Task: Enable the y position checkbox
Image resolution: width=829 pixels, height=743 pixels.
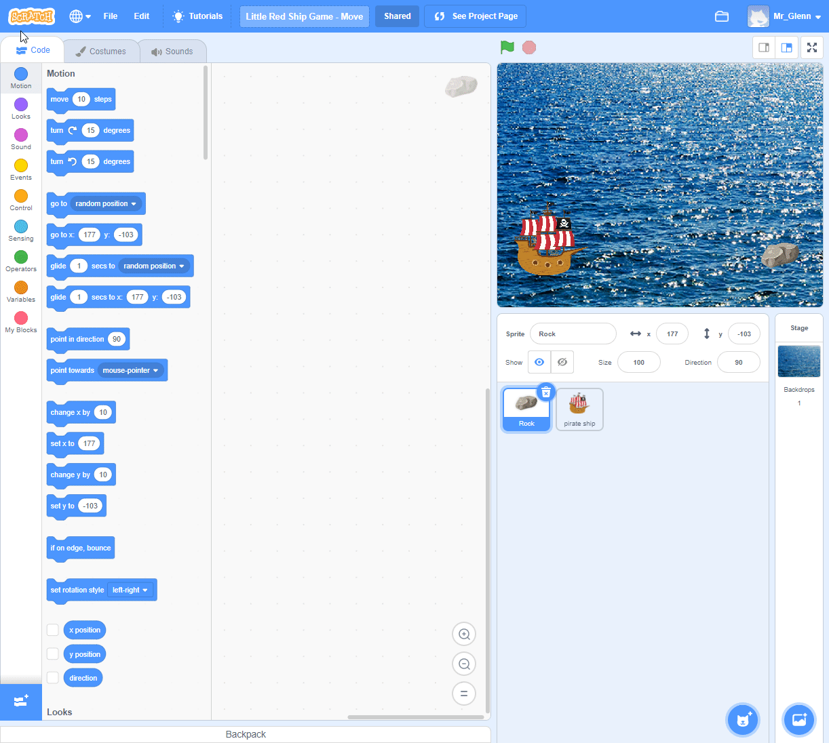Action: (53, 654)
